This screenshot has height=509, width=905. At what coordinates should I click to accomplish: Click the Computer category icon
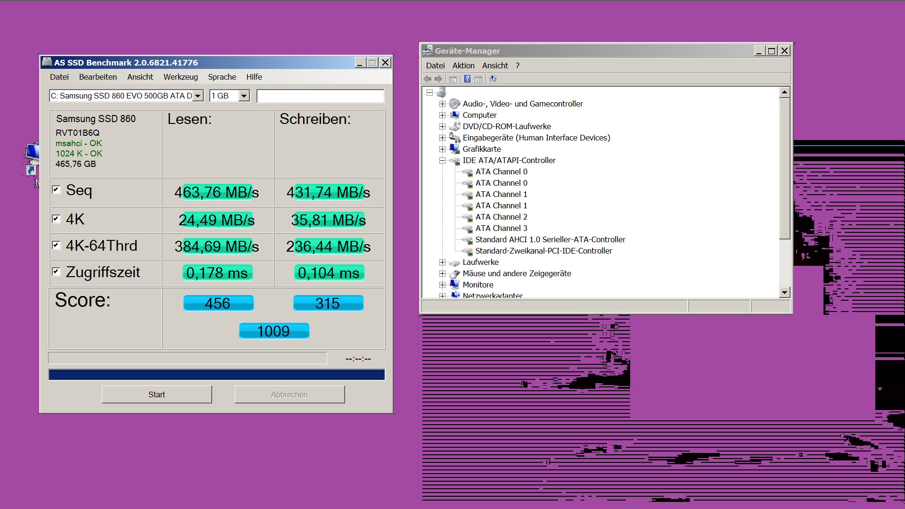pyautogui.click(x=454, y=115)
